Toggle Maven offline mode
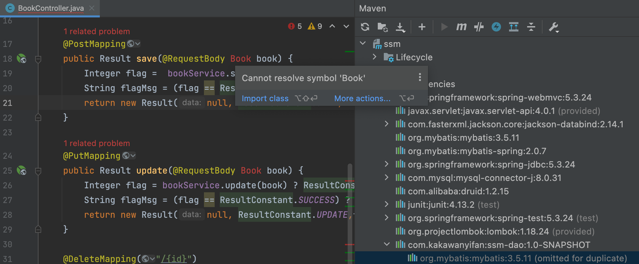The height and width of the screenshot is (264, 639). [479, 27]
